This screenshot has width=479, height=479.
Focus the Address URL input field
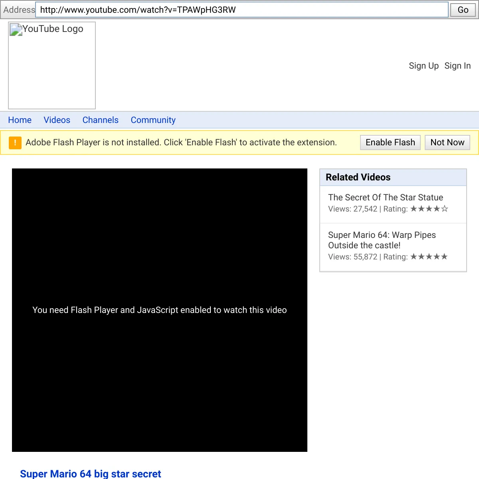pyautogui.click(x=242, y=10)
